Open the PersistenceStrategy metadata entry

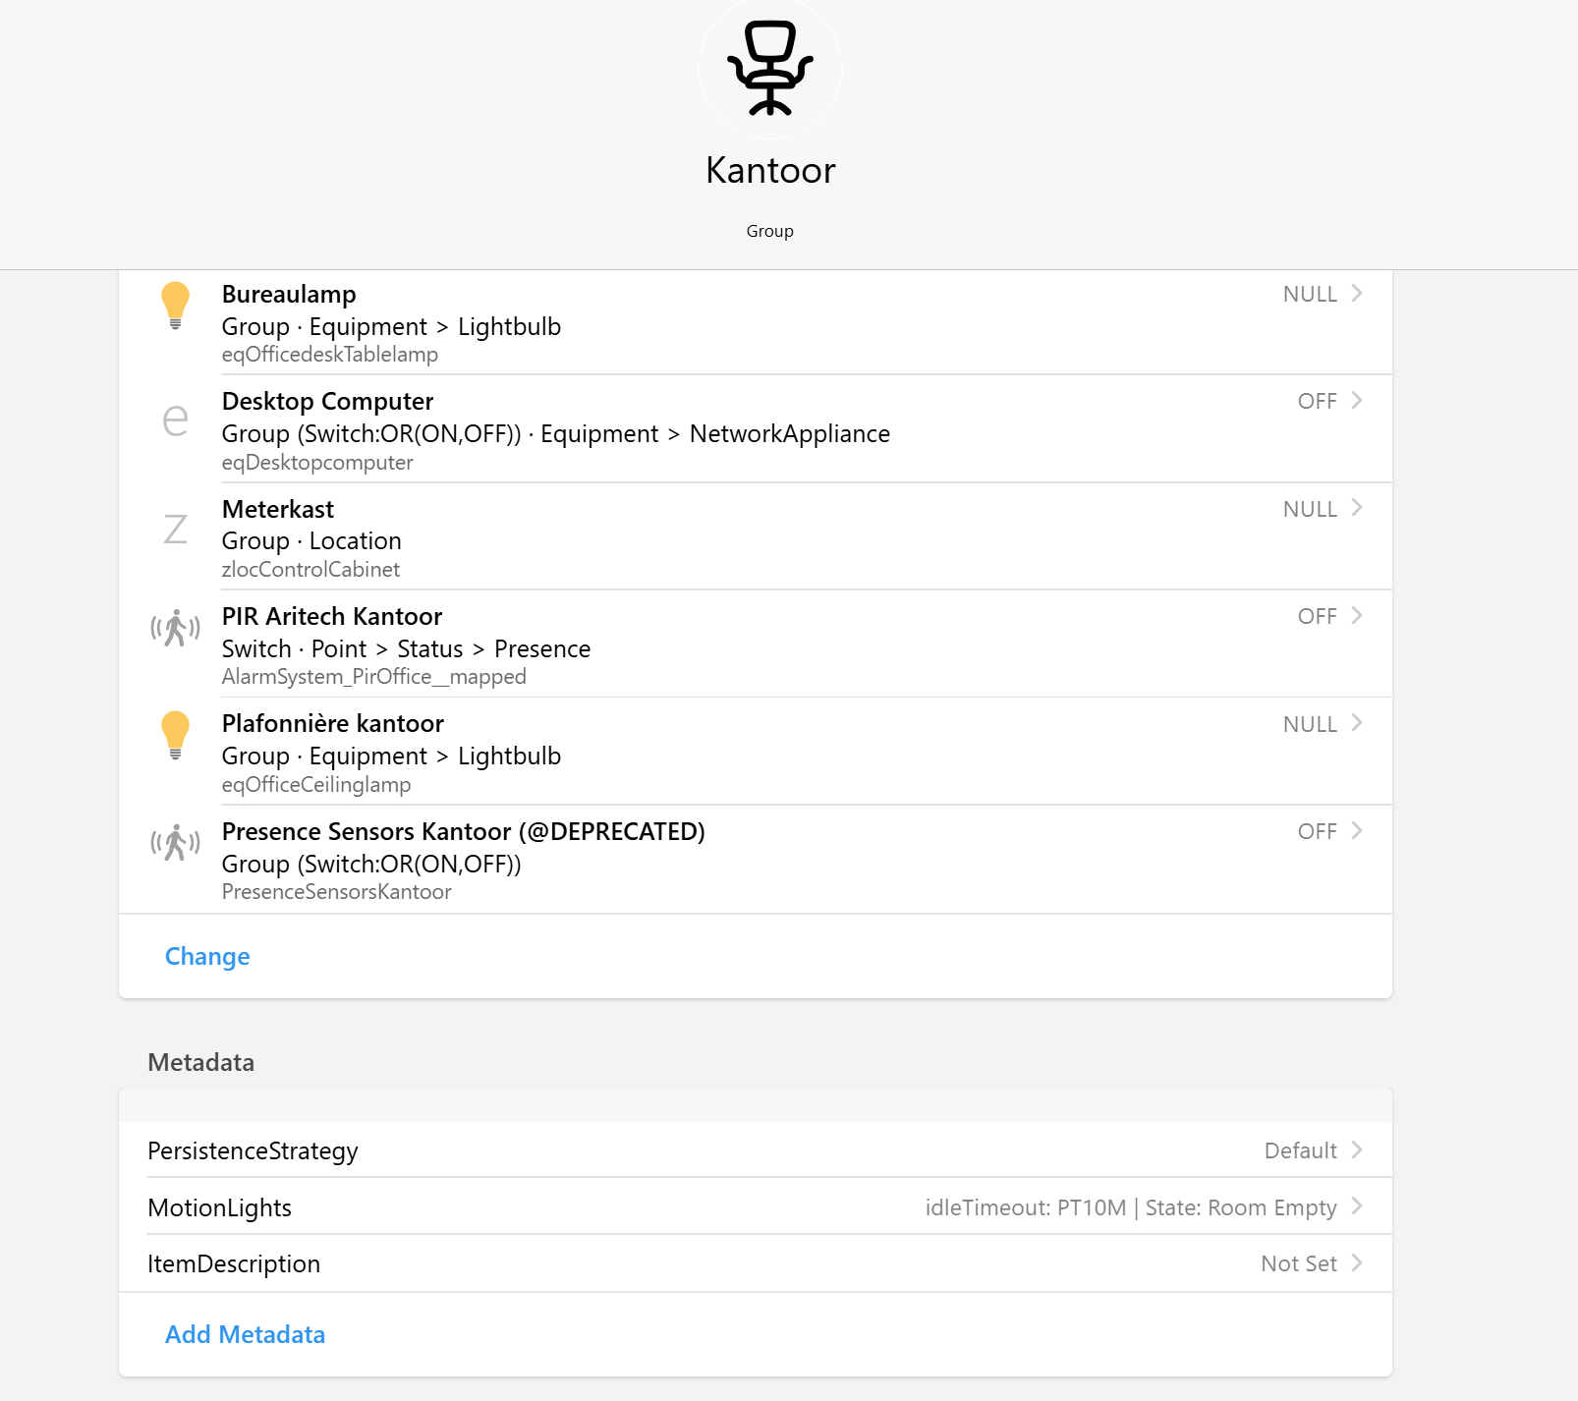[253, 1150]
